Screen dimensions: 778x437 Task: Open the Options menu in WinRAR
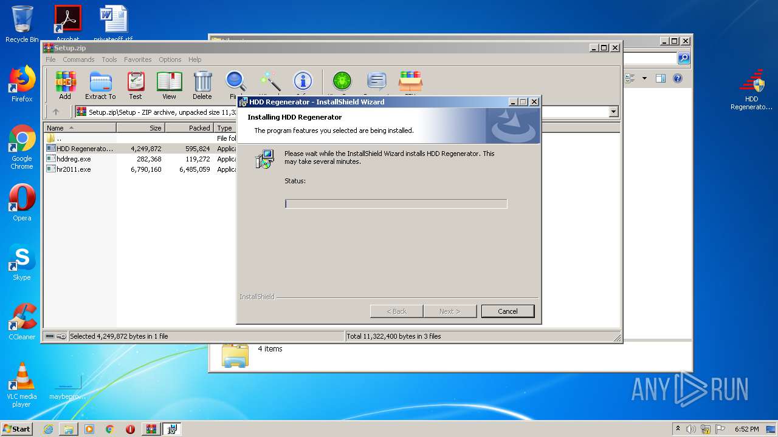(170, 59)
